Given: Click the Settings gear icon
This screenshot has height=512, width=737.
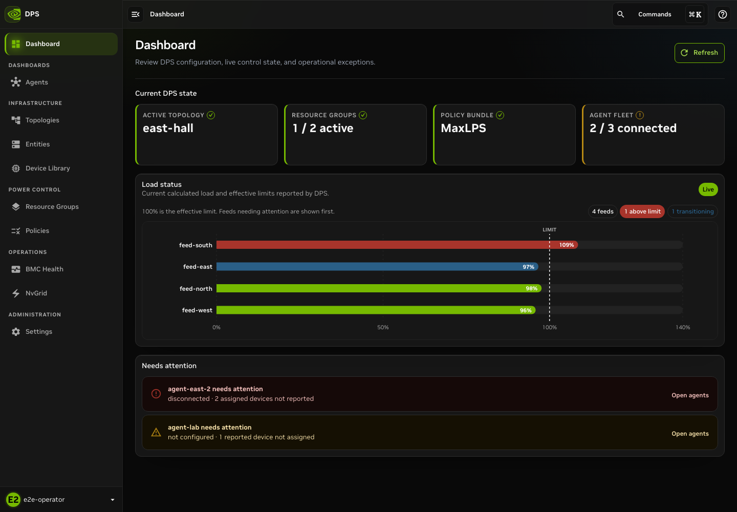Looking at the screenshot, I should [x=16, y=332].
